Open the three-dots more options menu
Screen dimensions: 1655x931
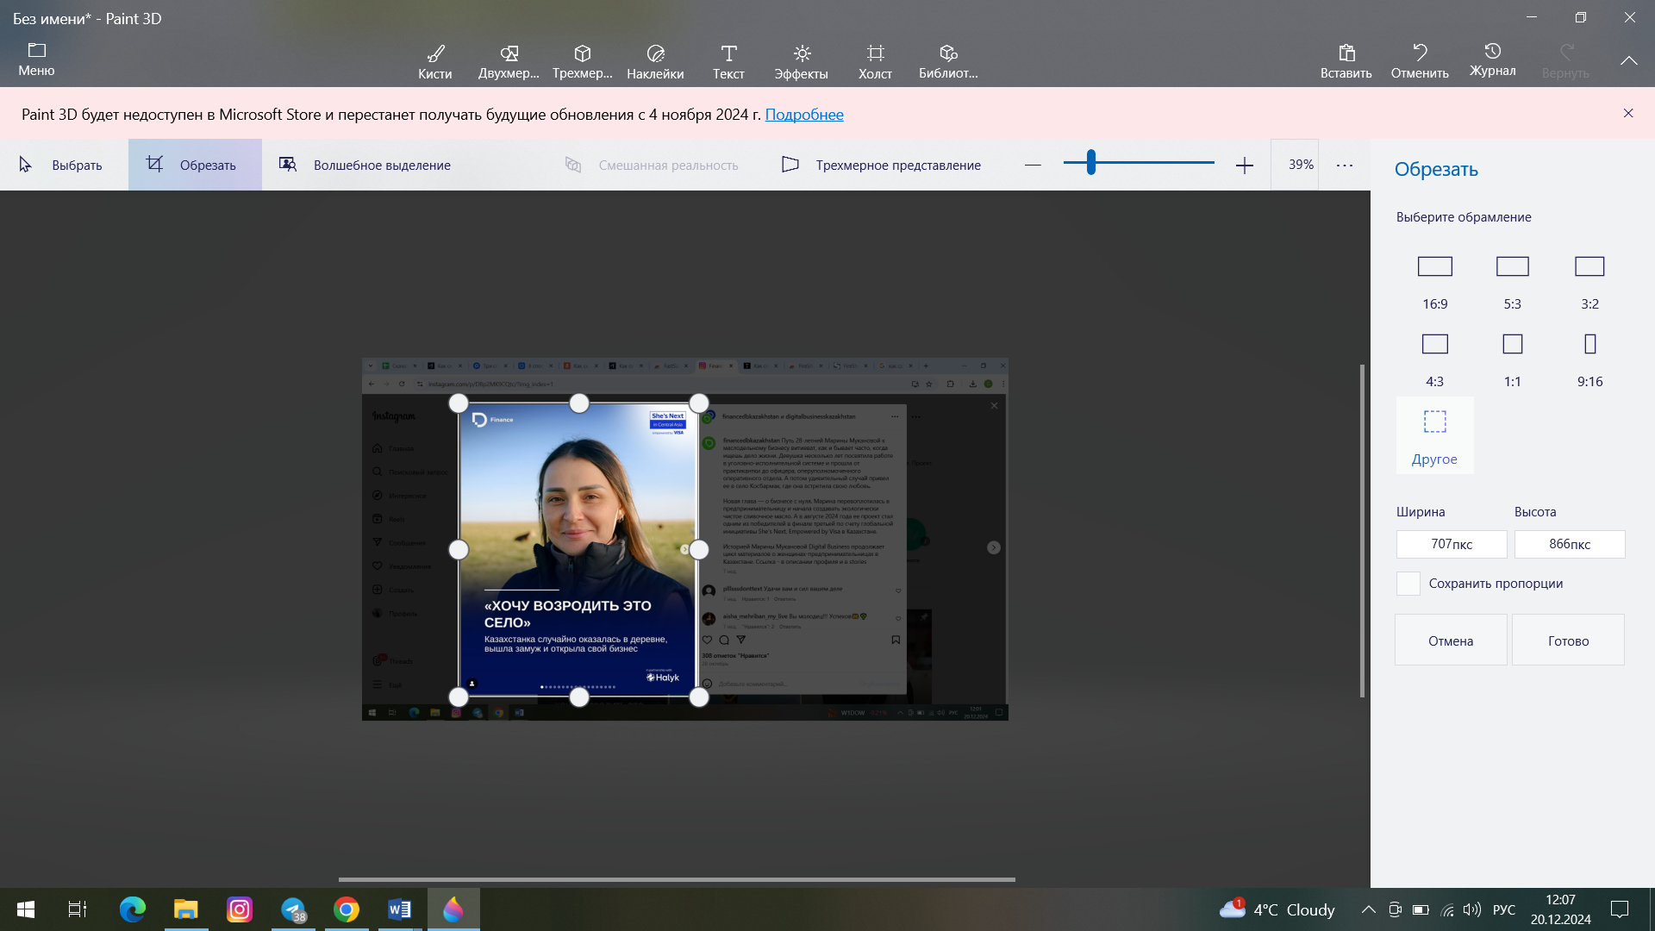pos(1345,165)
